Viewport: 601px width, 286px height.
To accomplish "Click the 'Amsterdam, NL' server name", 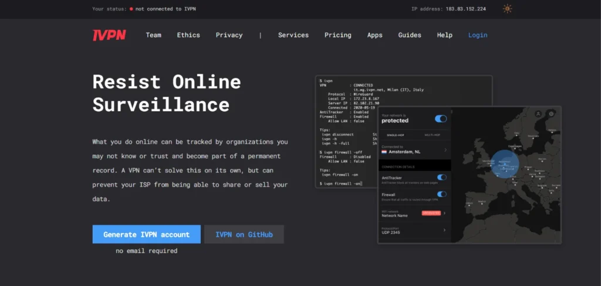I will tap(404, 152).
